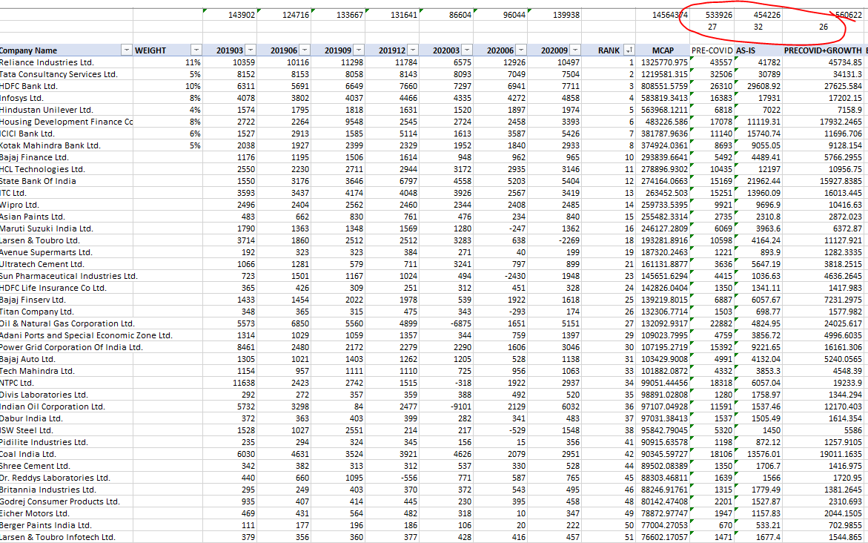The height and width of the screenshot is (543, 868).
Task: Open the WEIGHT column filter dropdown
Action: click(196, 50)
